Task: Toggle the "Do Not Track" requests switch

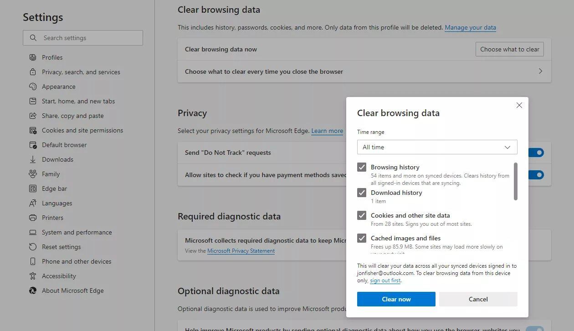Action: pyautogui.click(x=537, y=153)
